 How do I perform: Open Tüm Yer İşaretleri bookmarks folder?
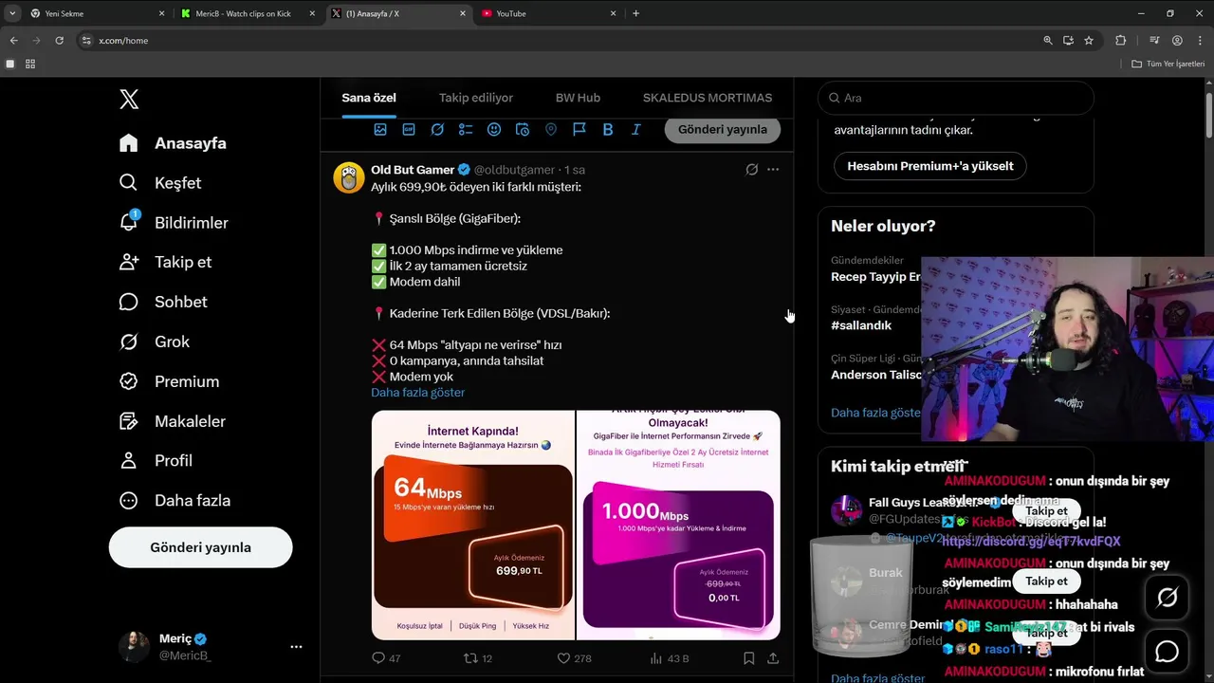(x=1168, y=64)
